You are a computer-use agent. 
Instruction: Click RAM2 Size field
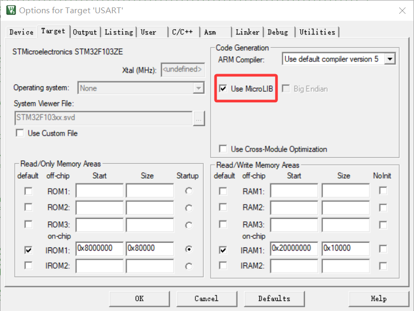[346, 207]
